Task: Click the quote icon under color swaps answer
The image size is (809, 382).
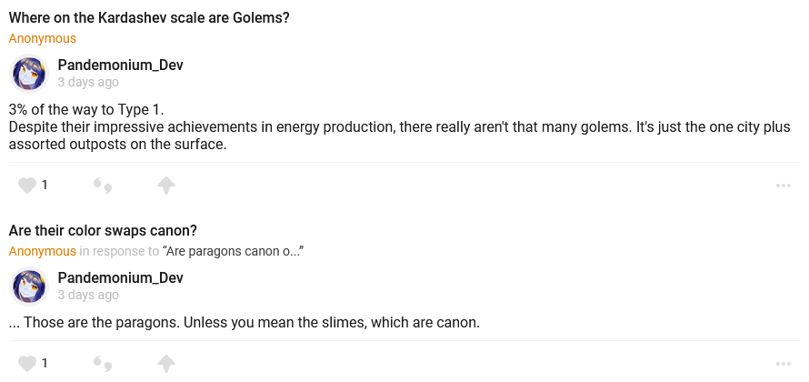Action: (x=103, y=364)
